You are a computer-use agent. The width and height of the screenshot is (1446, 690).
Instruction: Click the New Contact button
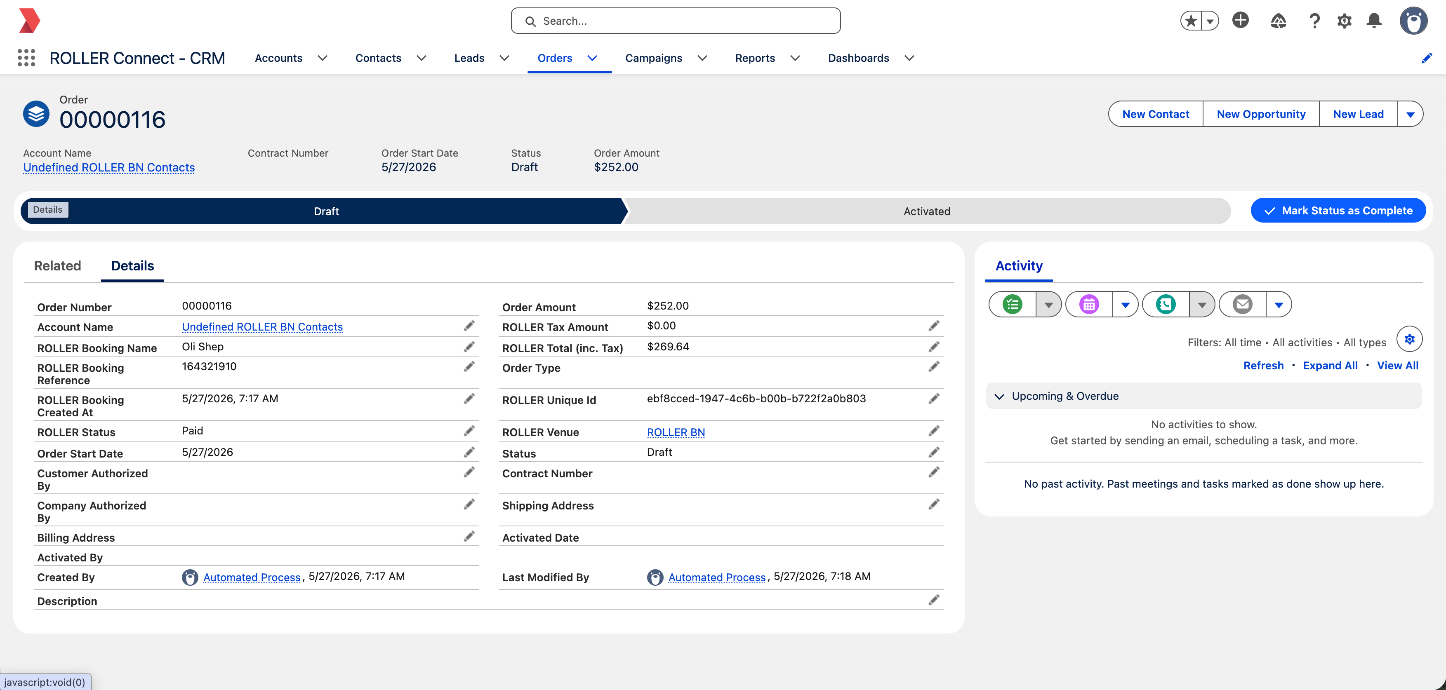coord(1156,115)
